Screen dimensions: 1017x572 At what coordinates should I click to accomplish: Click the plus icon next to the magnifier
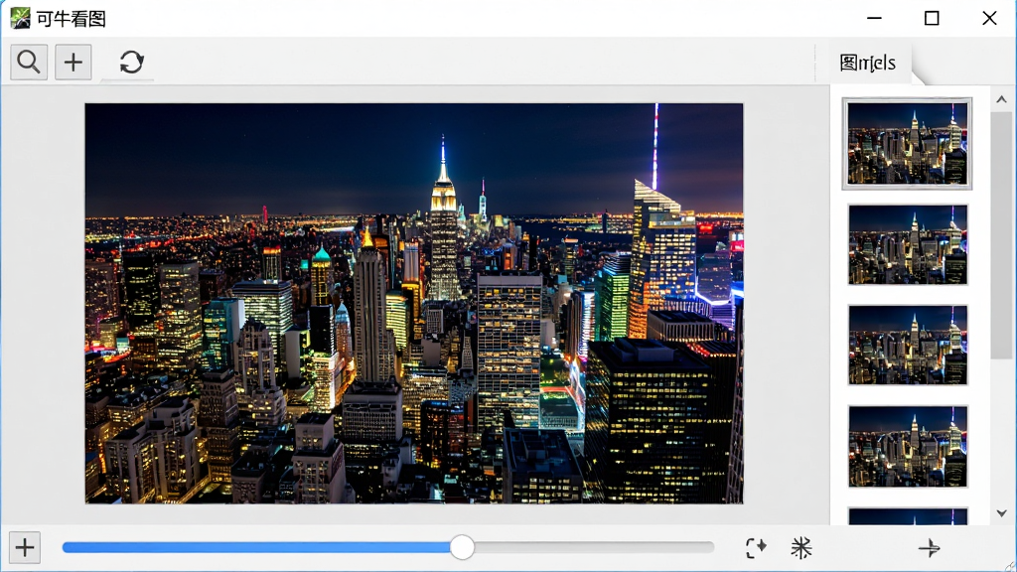[73, 63]
